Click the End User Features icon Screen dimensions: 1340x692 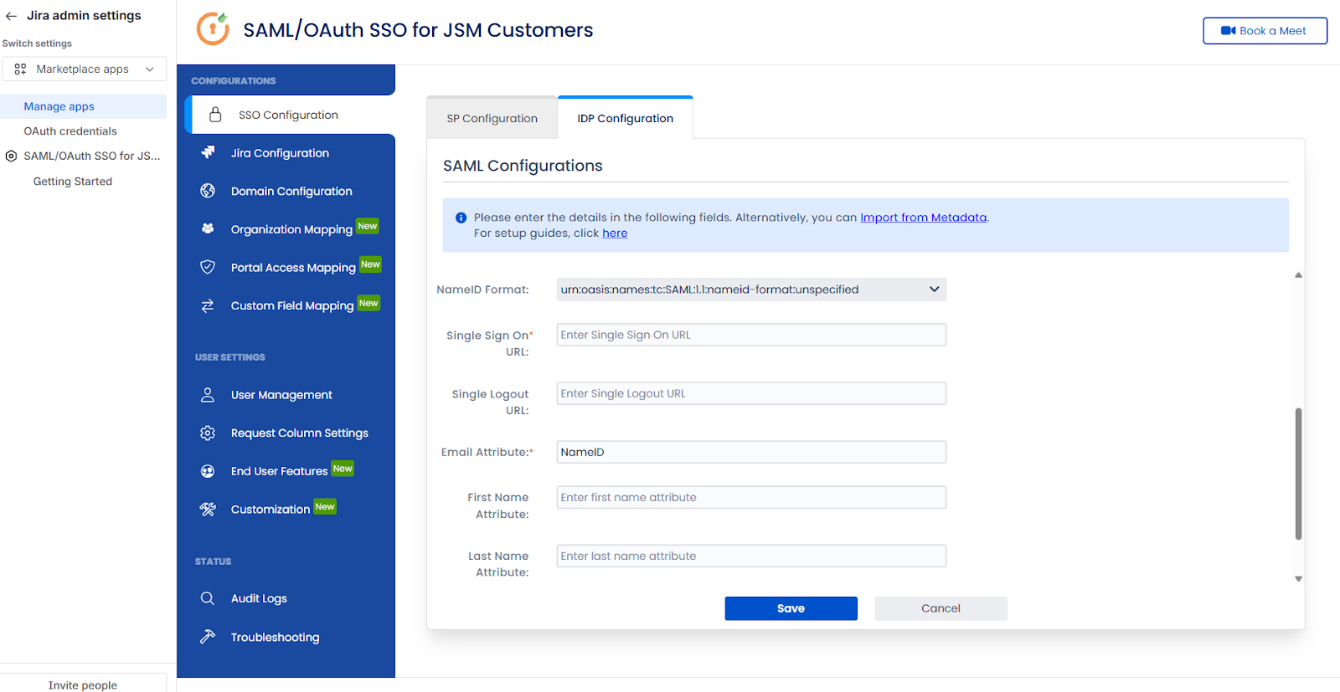point(208,471)
